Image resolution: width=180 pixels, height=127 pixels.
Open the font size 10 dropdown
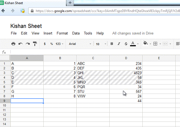[x=101, y=44]
